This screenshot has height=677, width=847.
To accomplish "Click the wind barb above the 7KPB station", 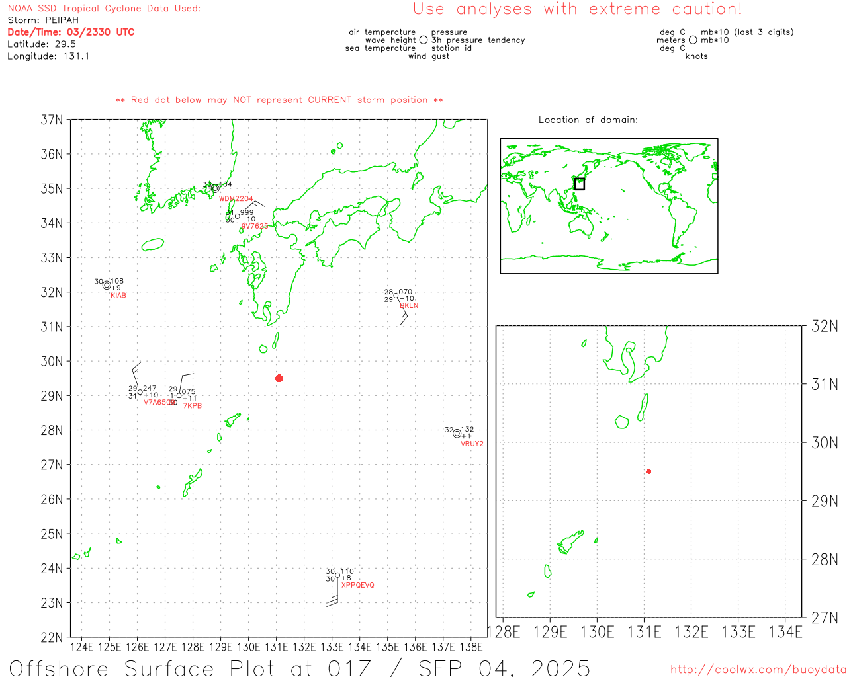I will click(185, 383).
